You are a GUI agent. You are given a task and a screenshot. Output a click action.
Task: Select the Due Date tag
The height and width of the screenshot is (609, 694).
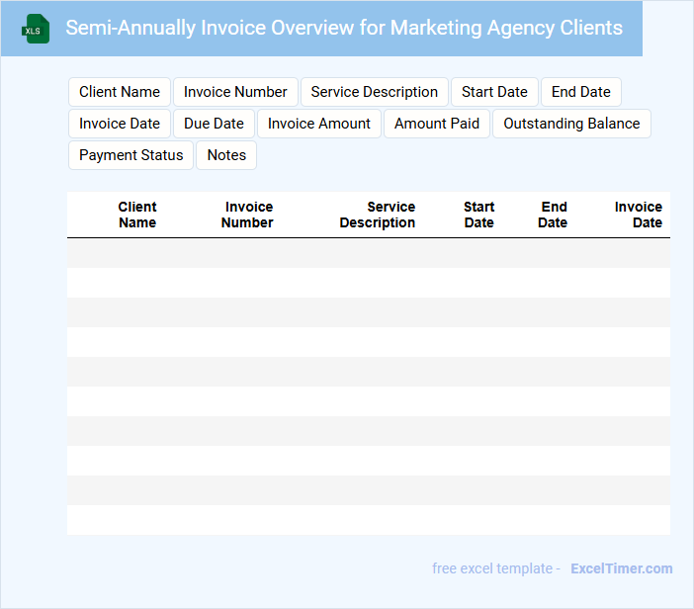(214, 124)
